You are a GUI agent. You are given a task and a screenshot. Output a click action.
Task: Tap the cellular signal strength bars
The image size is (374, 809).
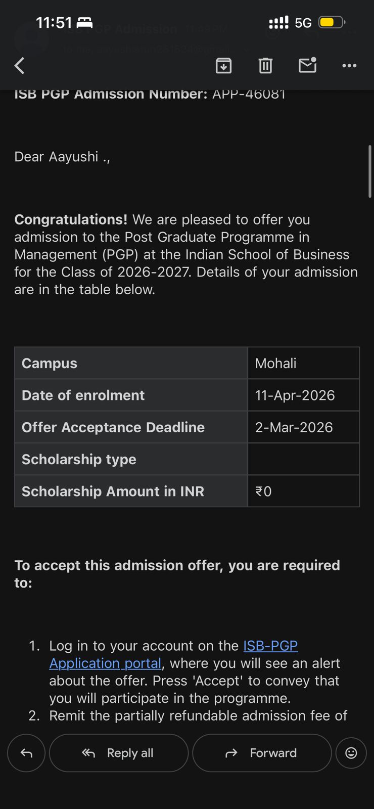(x=278, y=22)
